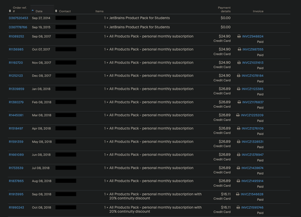Open order R1192720

coord(16,62)
